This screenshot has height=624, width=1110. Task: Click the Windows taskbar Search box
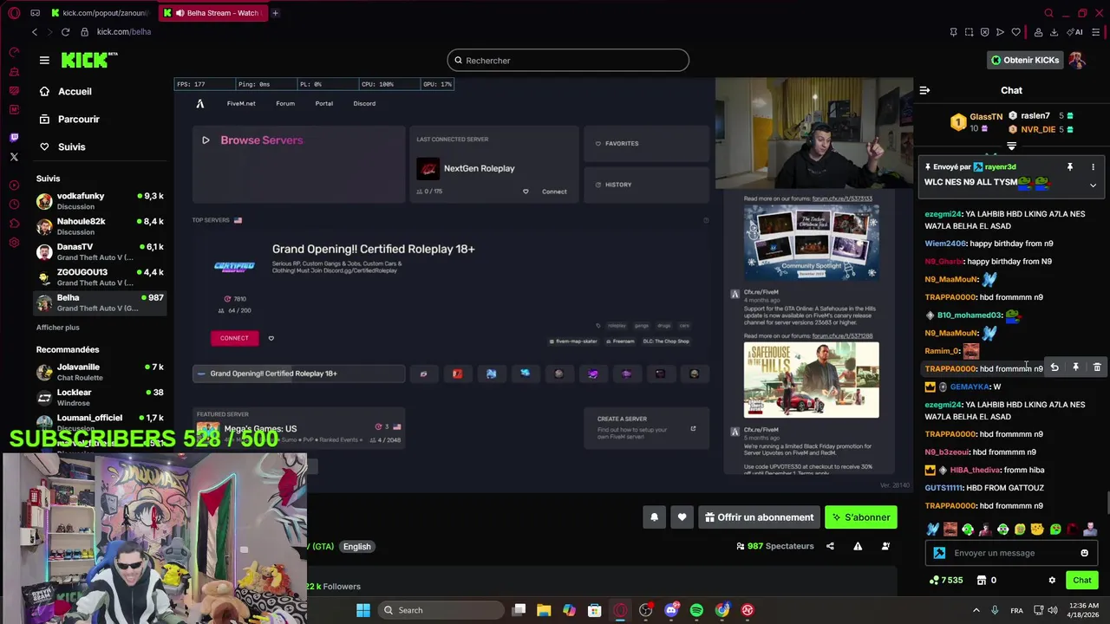[441, 610]
